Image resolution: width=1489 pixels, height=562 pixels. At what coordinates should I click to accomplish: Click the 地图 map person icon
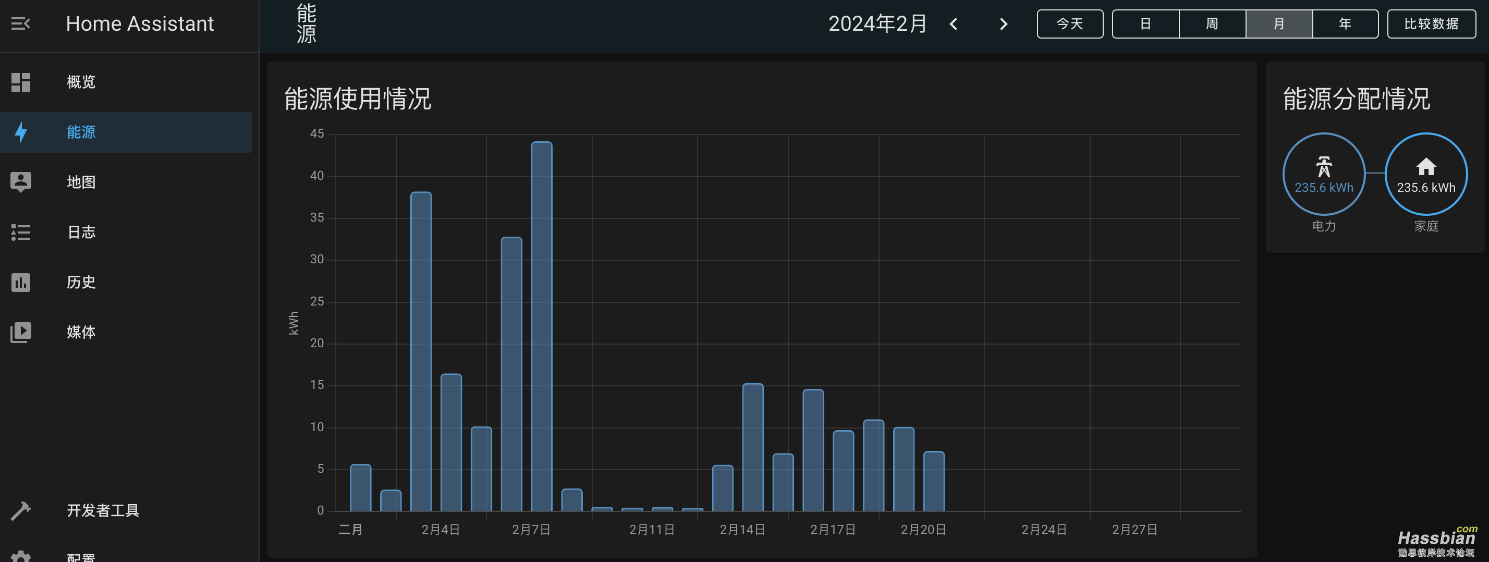[21, 182]
